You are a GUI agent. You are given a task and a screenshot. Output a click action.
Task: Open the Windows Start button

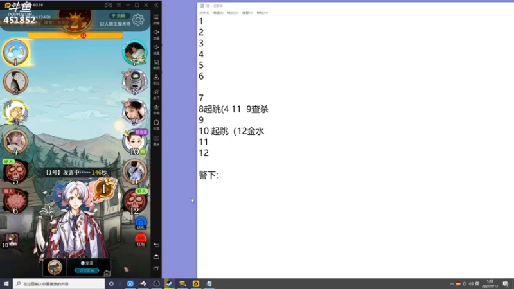click(x=6, y=284)
